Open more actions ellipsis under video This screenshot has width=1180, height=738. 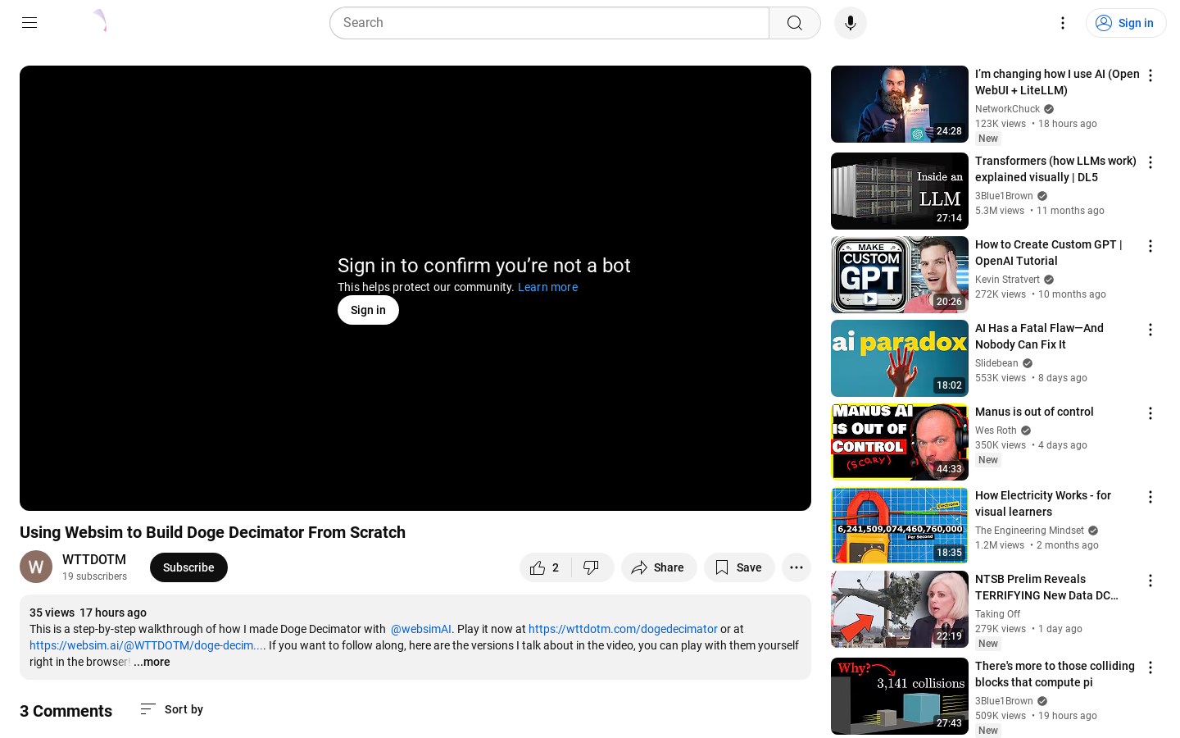click(x=796, y=567)
